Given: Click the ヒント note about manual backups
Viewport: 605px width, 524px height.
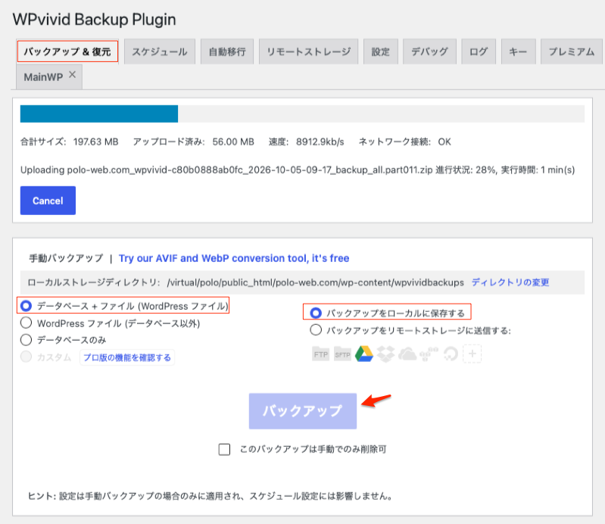Looking at the screenshot, I should (211, 496).
